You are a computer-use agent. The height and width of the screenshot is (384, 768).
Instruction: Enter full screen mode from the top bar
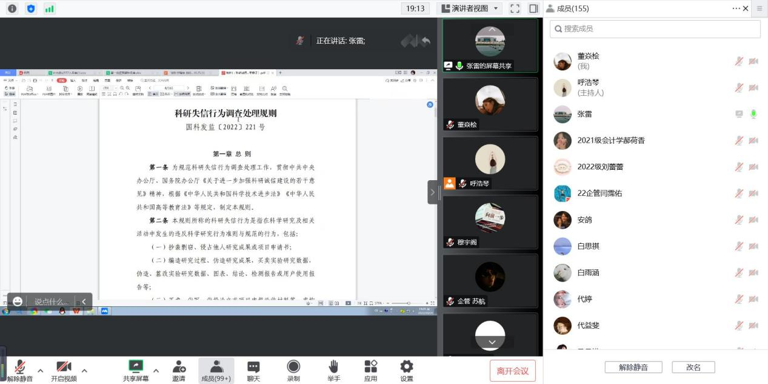point(515,8)
